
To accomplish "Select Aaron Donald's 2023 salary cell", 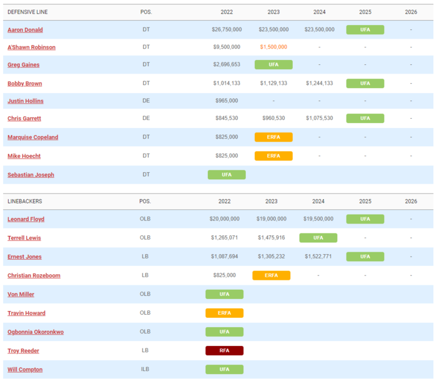I will (x=273, y=29).
